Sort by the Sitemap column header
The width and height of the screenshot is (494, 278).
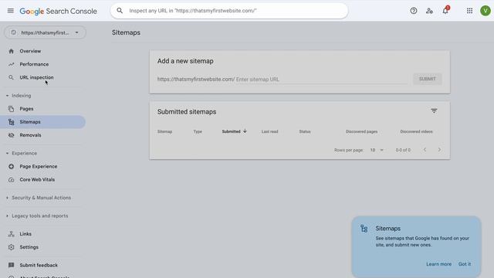tap(164, 131)
